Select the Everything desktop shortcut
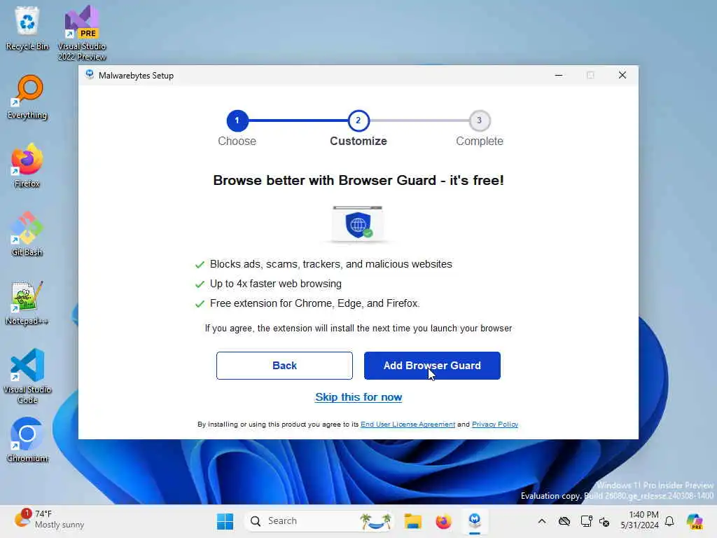This screenshot has width=717, height=538. click(x=27, y=97)
